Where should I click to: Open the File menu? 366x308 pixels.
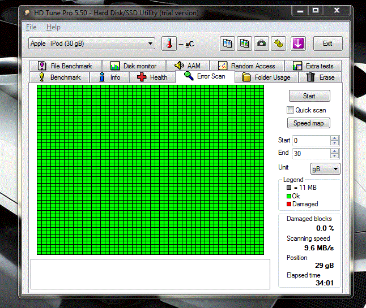click(31, 27)
